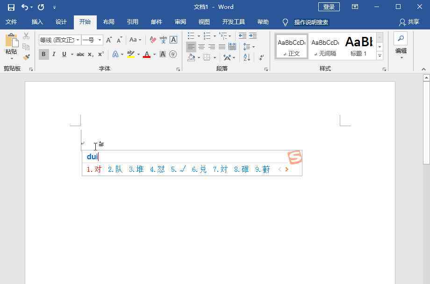
Task: Apply yellow text highlight color
Action: tap(131, 54)
